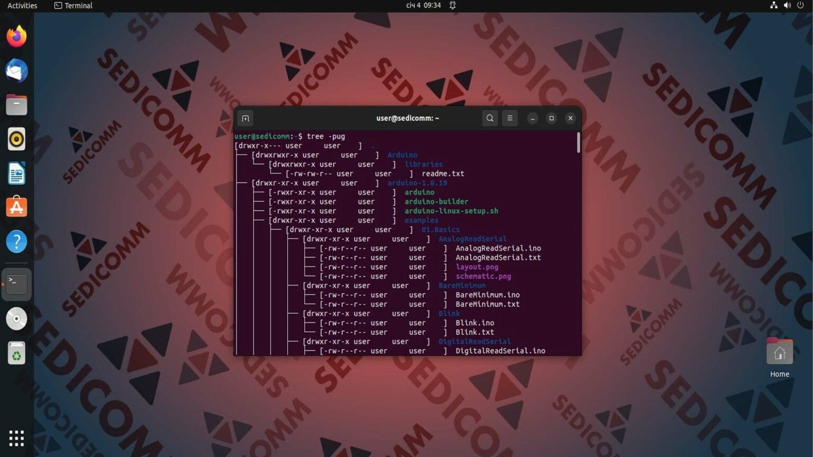The image size is (813, 457).
Task: Minimize the terminal window
Action: click(532, 118)
